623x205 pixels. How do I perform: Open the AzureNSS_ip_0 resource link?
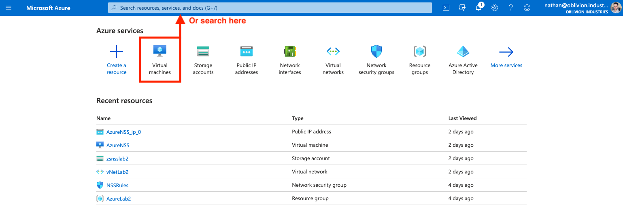coord(123,132)
